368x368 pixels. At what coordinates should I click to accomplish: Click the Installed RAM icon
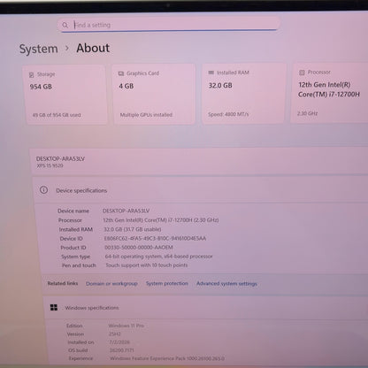[x=211, y=73]
